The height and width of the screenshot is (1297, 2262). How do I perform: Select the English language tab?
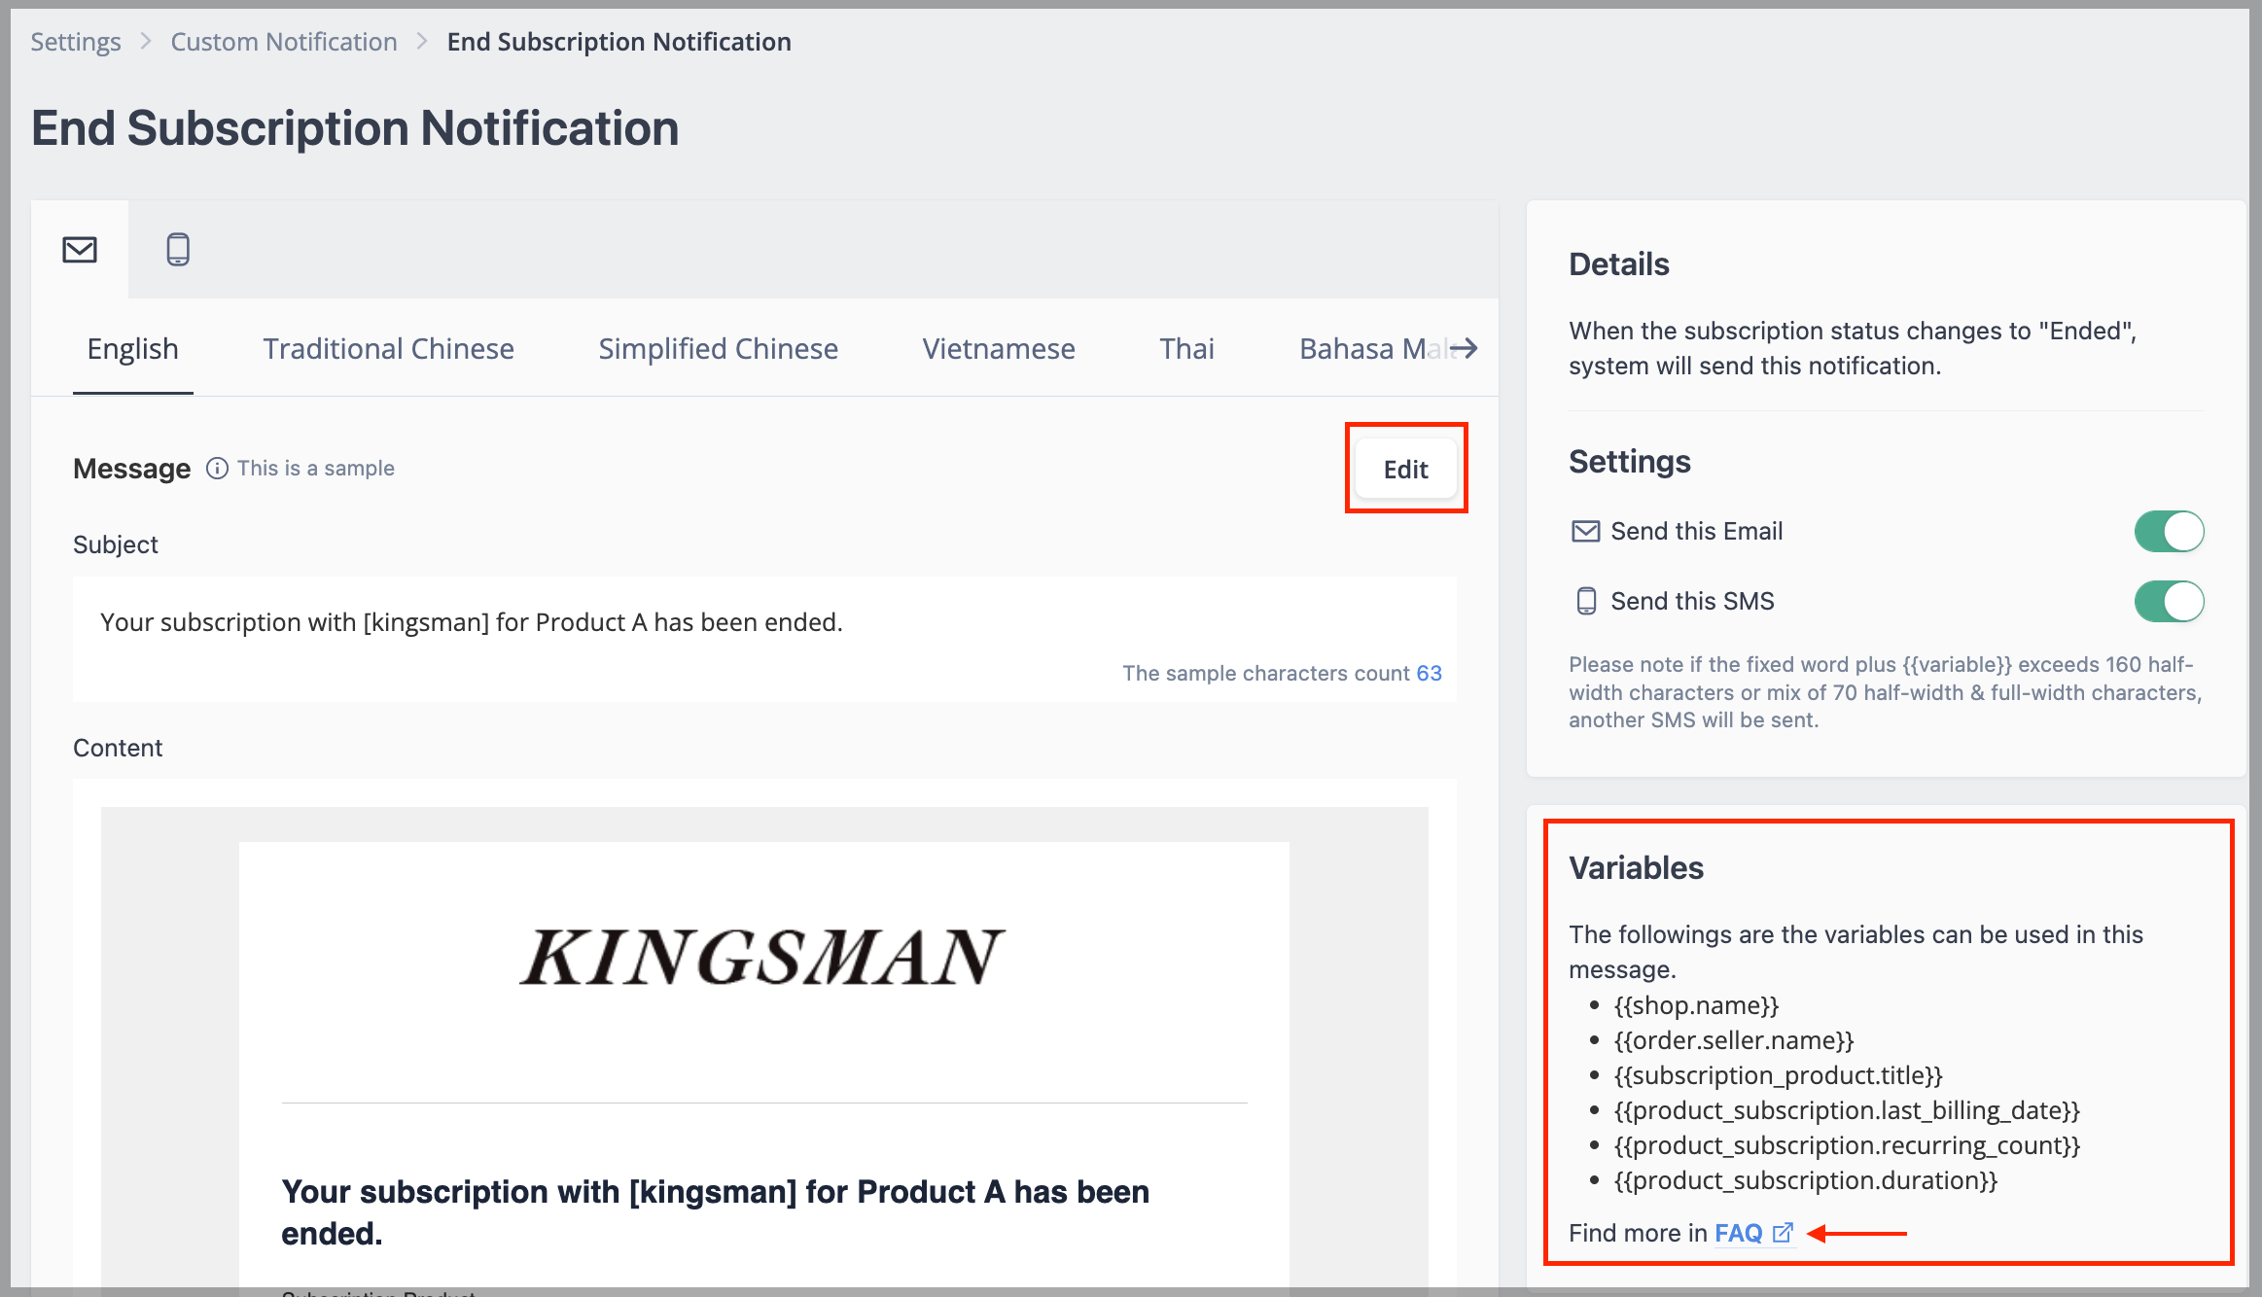click(133, 348)
